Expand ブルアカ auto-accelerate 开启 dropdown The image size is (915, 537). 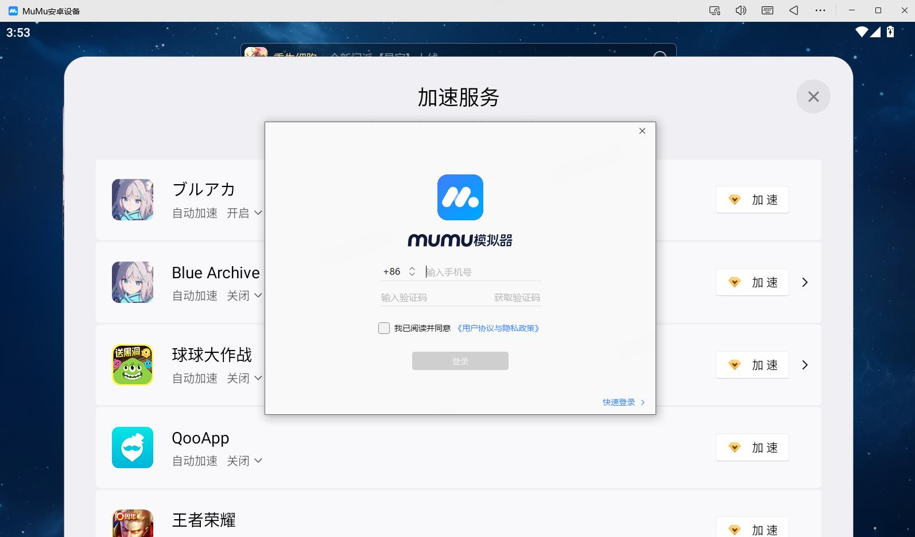tap(245, 213)
